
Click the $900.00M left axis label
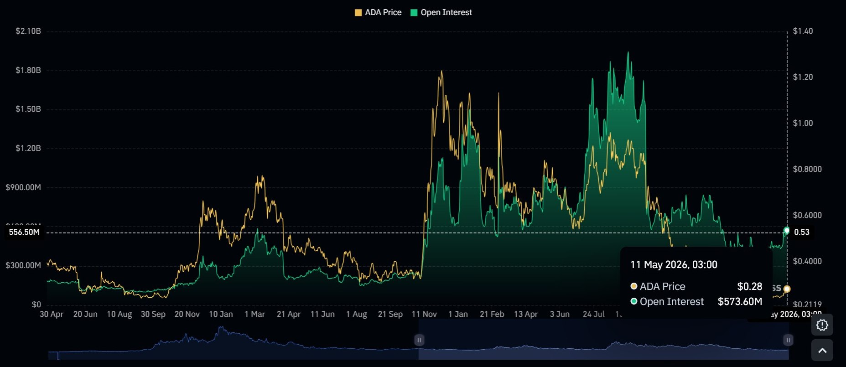23,187
